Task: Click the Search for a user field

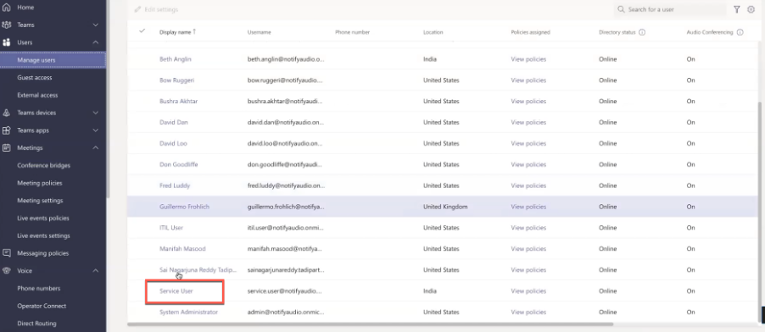Action: [x=670, y=9]
